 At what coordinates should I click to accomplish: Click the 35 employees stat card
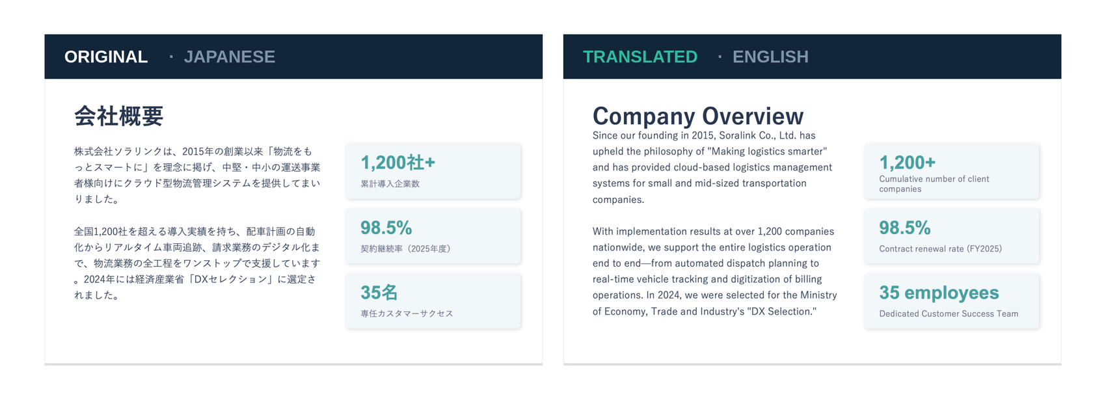[952, 301]
